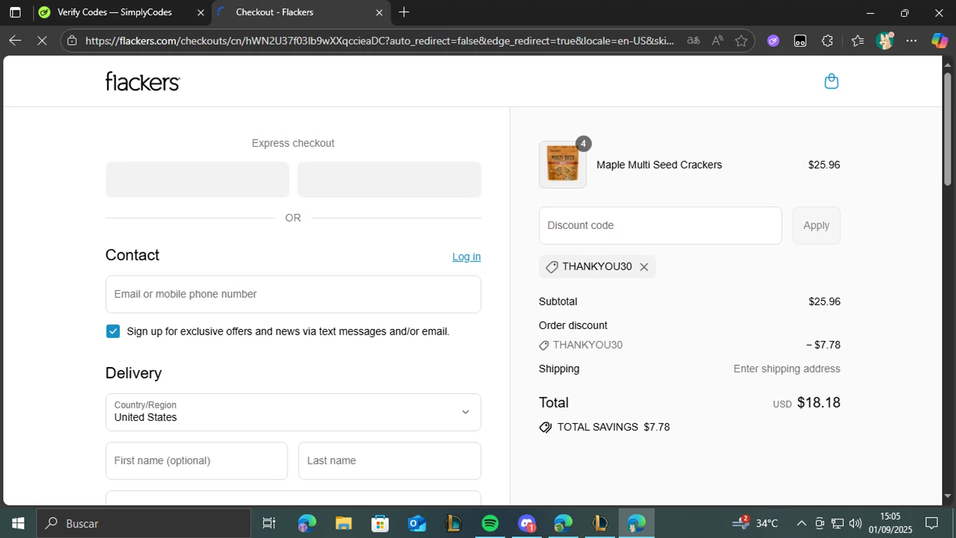Open the shopping bag cart icon

tap(831, 81)
